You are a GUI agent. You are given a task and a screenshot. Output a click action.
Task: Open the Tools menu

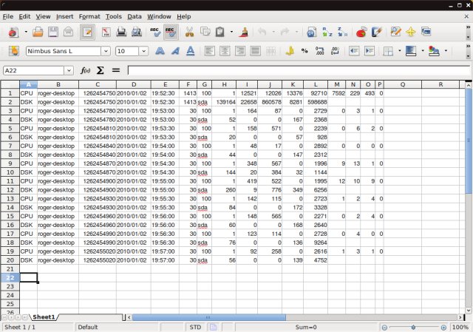point(113,16)
